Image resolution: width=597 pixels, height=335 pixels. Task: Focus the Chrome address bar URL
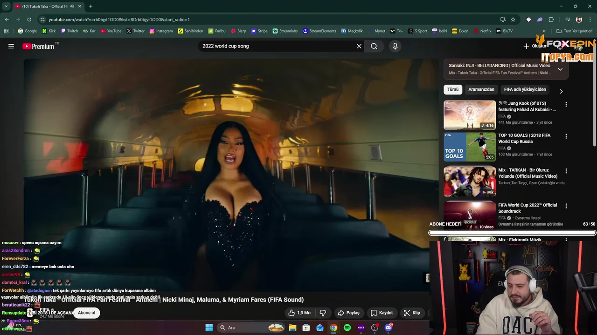119,20
